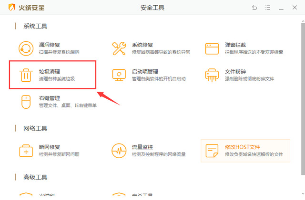Open the 流量监控 pulse icon

coord(119,151)
